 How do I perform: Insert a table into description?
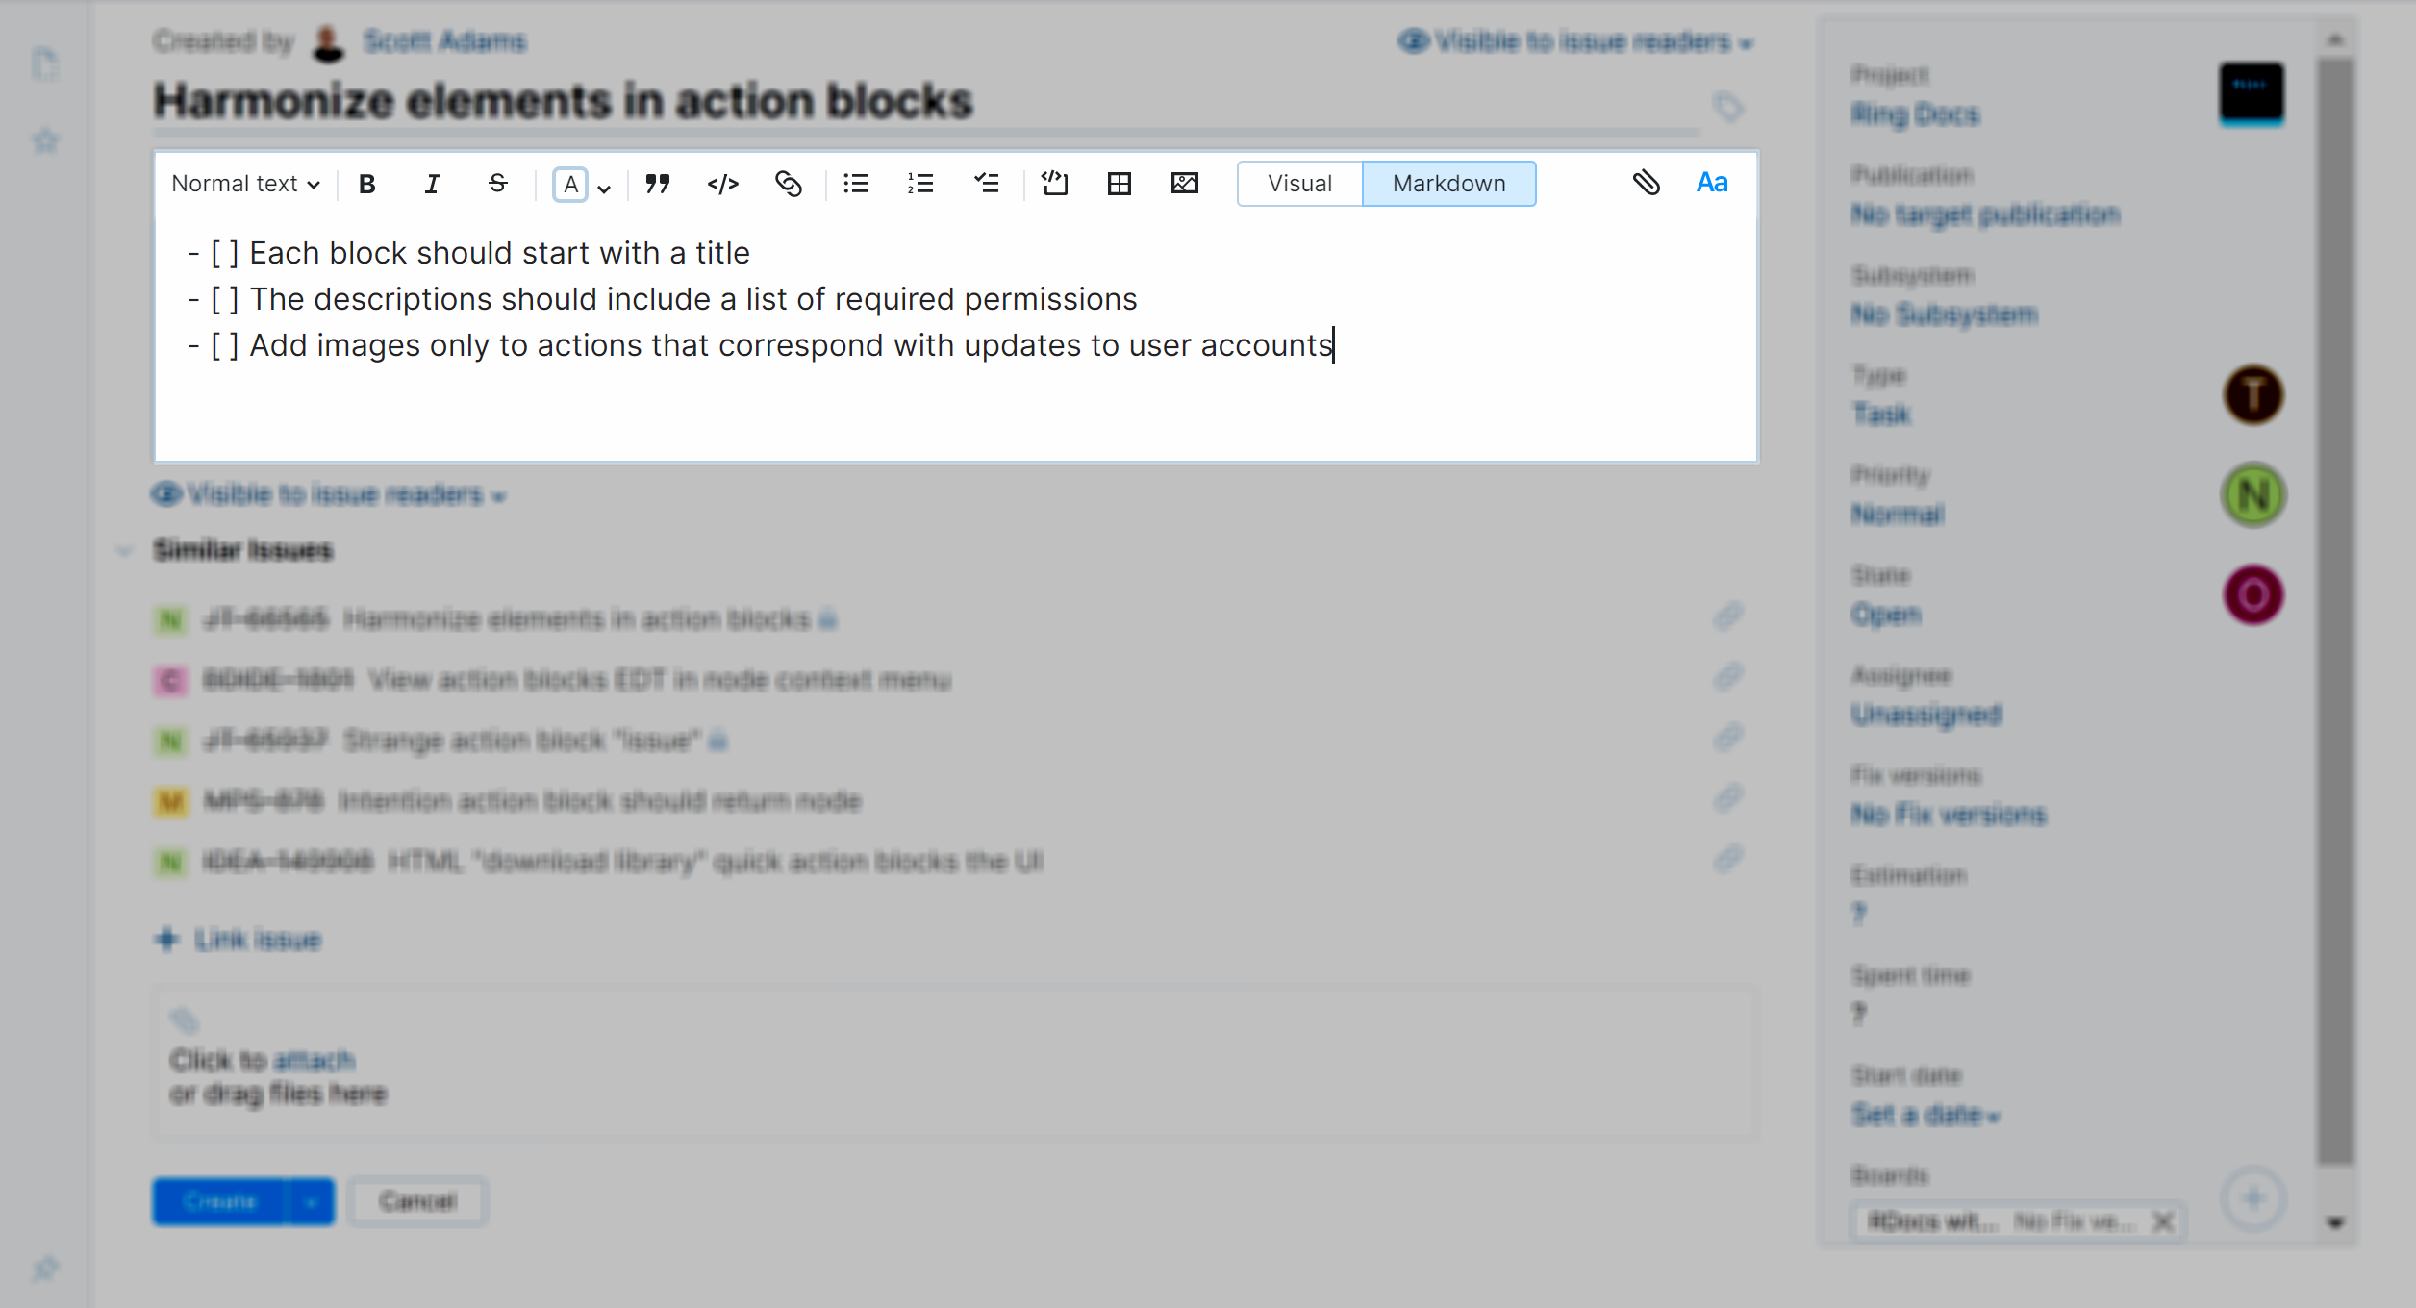1119,184
